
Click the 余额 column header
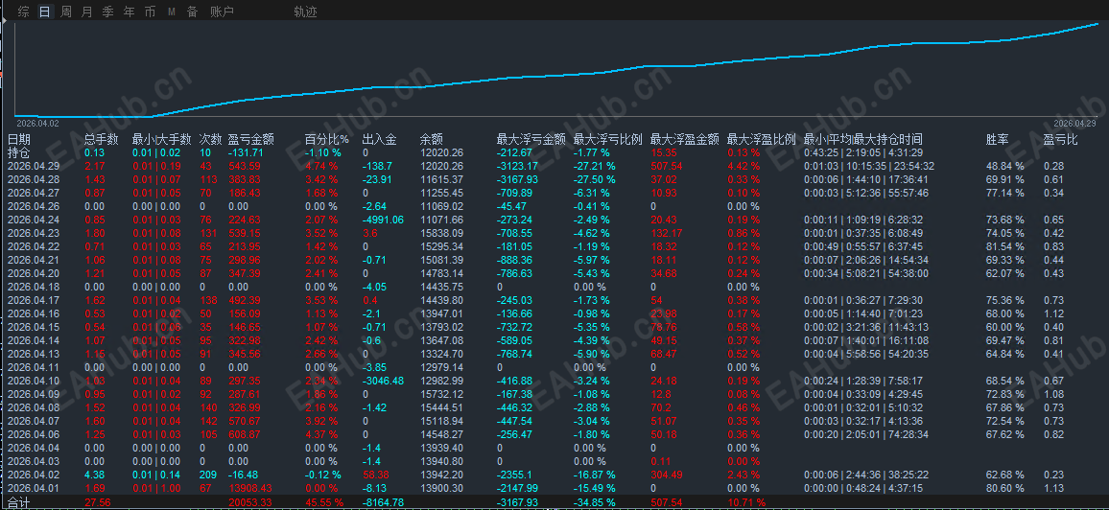coord(432,139)
